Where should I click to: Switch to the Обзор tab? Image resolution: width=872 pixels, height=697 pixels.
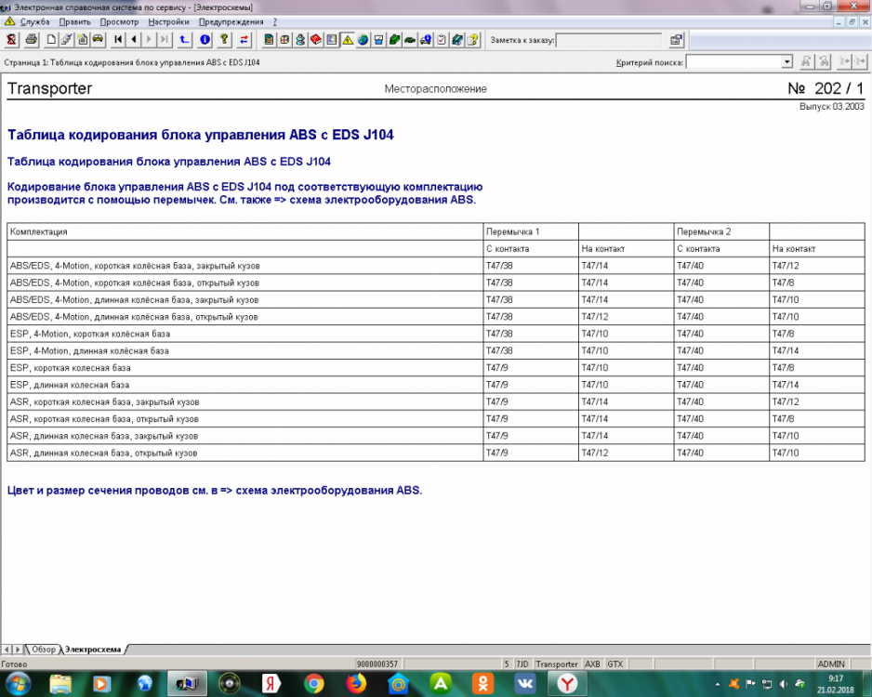pyautogui.click(x=44, y=650)
